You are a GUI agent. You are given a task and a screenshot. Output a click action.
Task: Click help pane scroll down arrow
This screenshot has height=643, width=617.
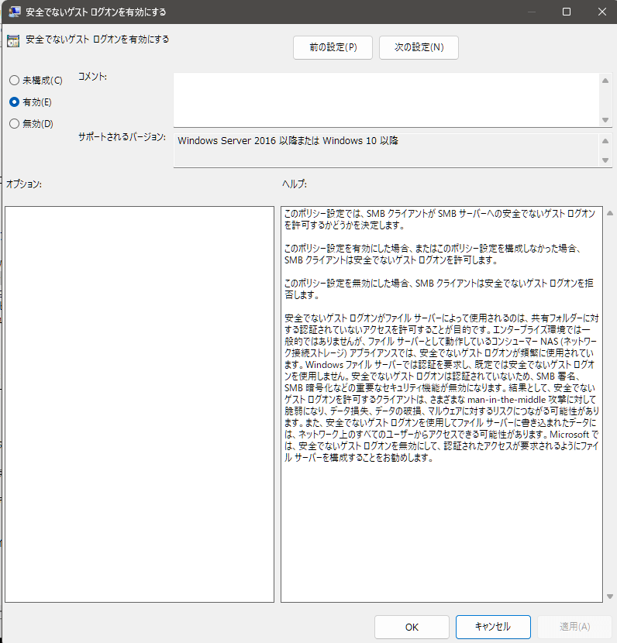tap(609, 597)
